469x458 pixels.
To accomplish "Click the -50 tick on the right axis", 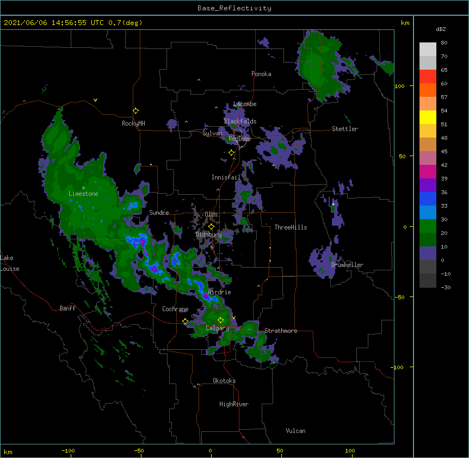I will (x=399, y=297).
